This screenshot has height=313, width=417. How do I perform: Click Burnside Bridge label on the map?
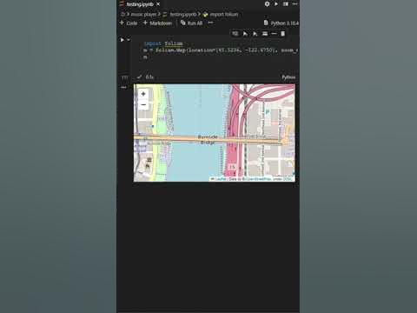point(208,139)
